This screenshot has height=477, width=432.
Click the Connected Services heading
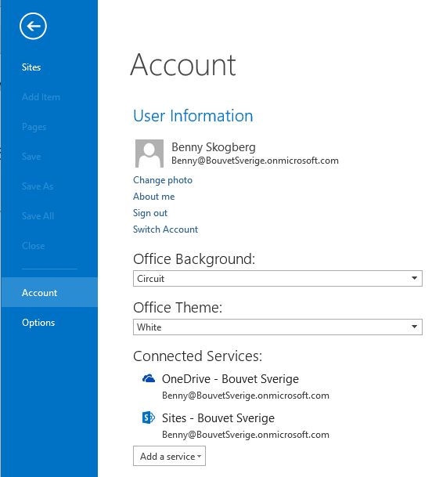tap(197, 356)
